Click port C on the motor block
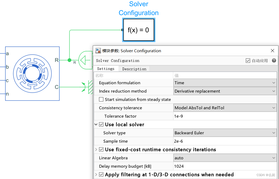Image resolution: width=279 pixels, height=179 pixels. (57, 87)
